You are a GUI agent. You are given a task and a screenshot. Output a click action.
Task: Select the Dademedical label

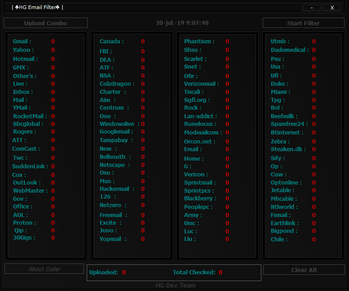coord(290,50)
